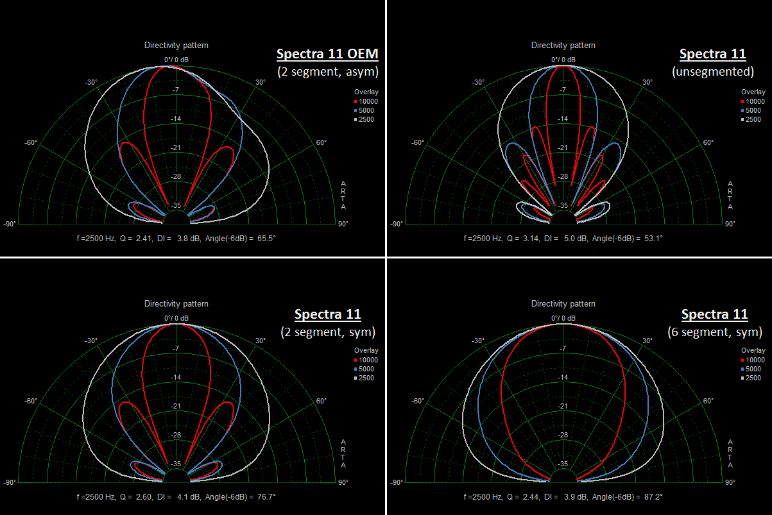Select white 2500 swatch in unsegmented panel legend
Viewport: 772px width, 515px height.
[x=743, y=120]
